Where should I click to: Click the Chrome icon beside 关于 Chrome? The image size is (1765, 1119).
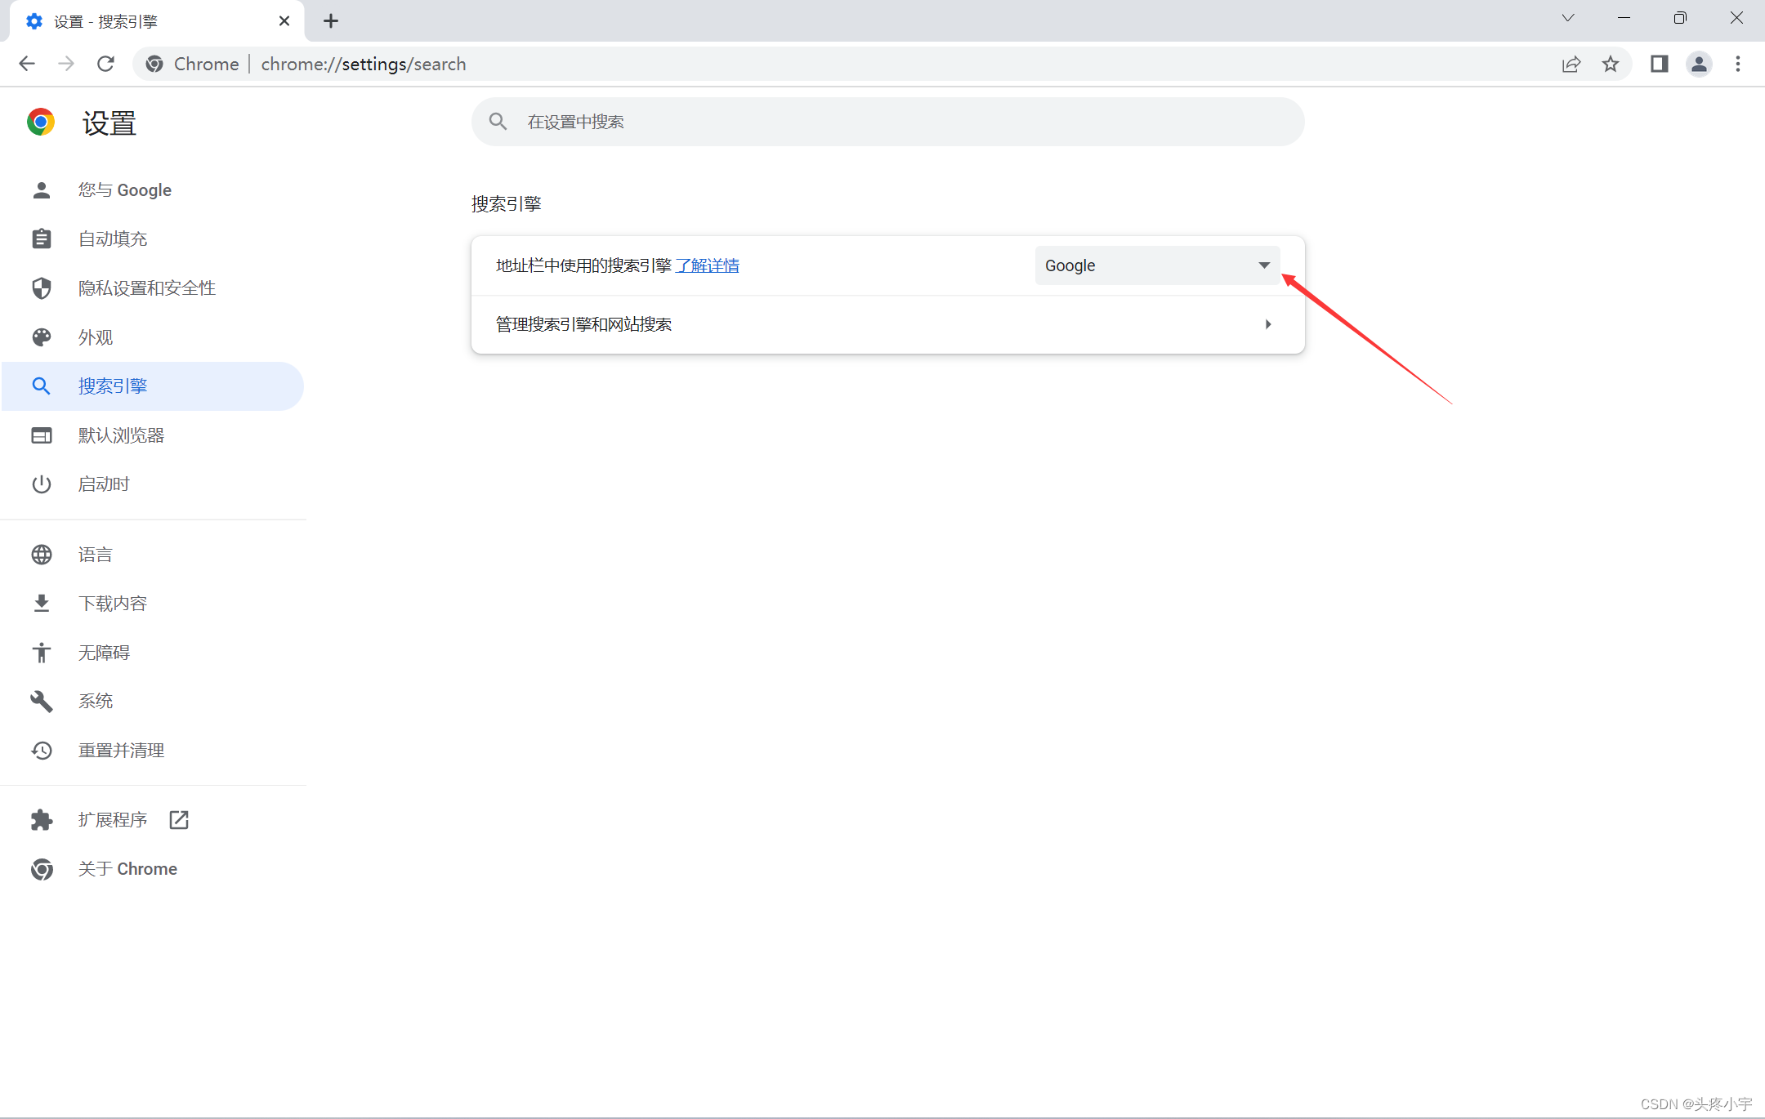pyautogui.click(x=42, y=869)
